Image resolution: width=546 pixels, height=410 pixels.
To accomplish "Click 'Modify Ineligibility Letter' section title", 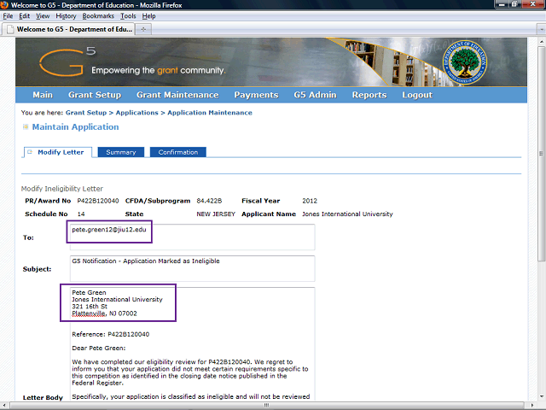I will point(62,189).
